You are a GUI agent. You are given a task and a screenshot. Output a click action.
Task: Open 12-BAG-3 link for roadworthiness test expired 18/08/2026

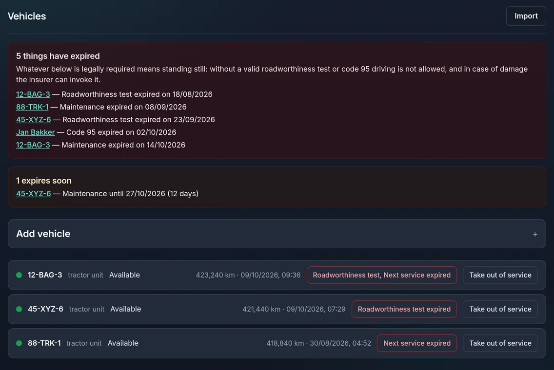[33, 94]
